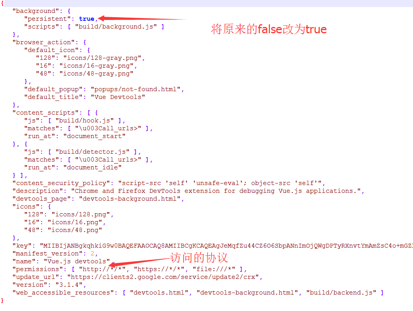Screen dimensions: 413x311
Task: Select the "build/background.js" string
Action: click(x=116, y=27)
